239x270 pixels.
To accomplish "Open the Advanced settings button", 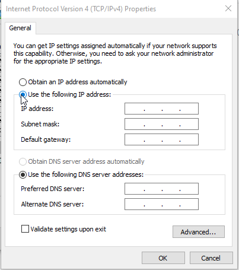I will coord(199,232).
